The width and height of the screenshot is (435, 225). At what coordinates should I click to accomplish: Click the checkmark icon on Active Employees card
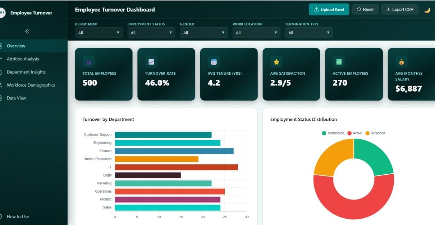tap(339, 62)
